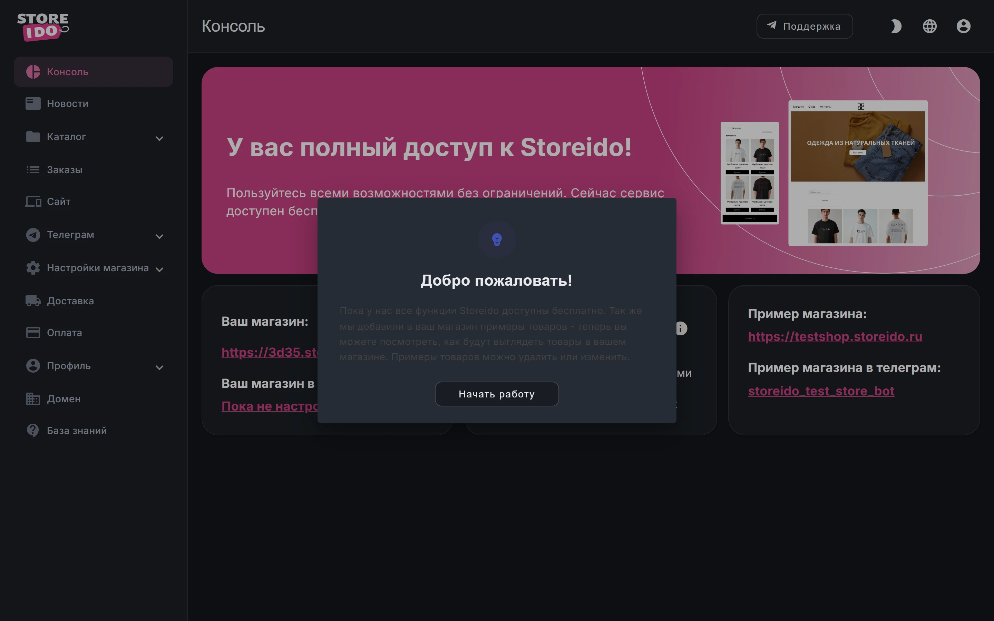Open the user account icon in header

(964, 26)
